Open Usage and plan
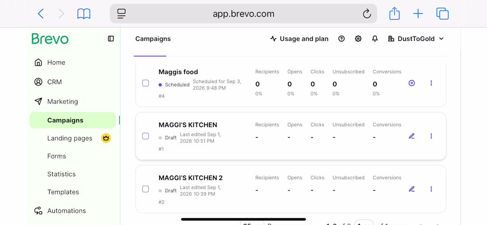Screen dimensions: 487x225 tap(299, 39)
